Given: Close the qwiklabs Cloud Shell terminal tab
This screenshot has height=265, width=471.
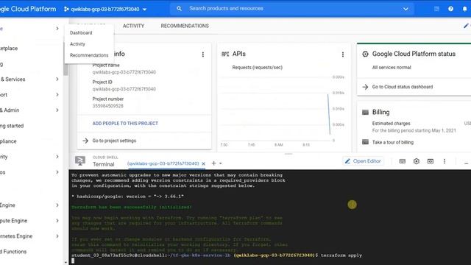Looking at the screenshot, I should [x=203, y=163].
